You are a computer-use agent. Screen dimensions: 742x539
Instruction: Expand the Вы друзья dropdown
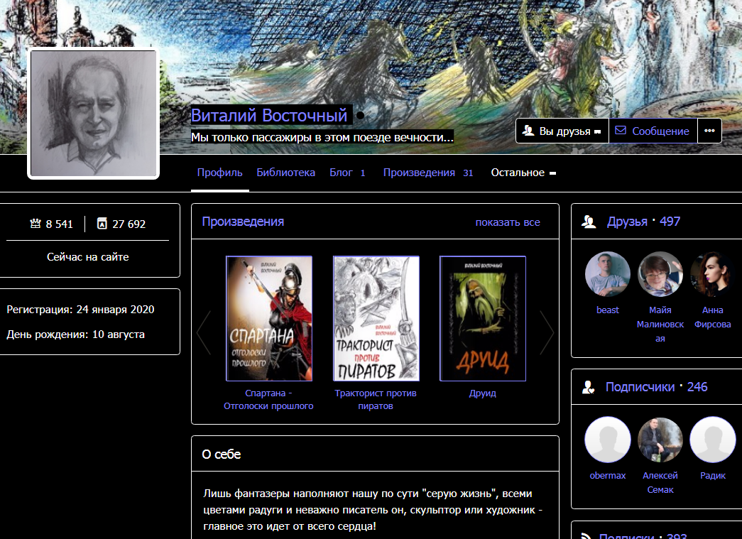562,131
